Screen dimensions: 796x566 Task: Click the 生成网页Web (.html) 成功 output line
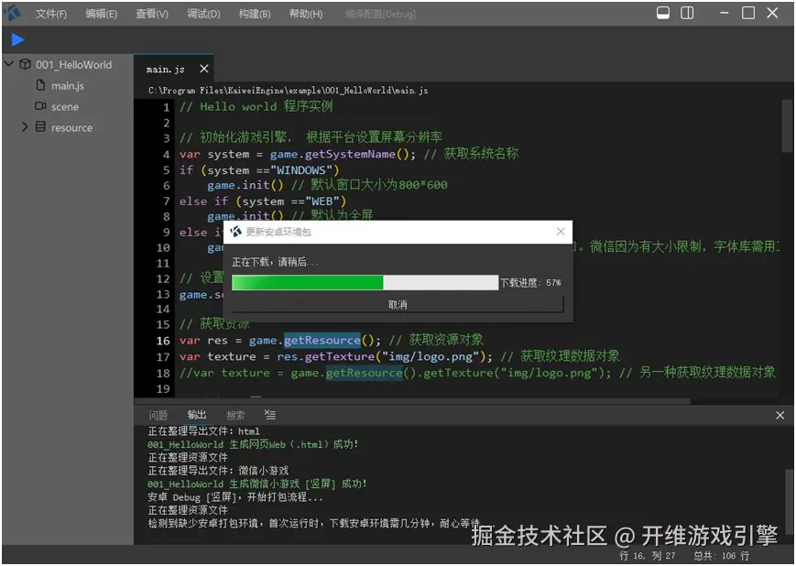point(254,444)
